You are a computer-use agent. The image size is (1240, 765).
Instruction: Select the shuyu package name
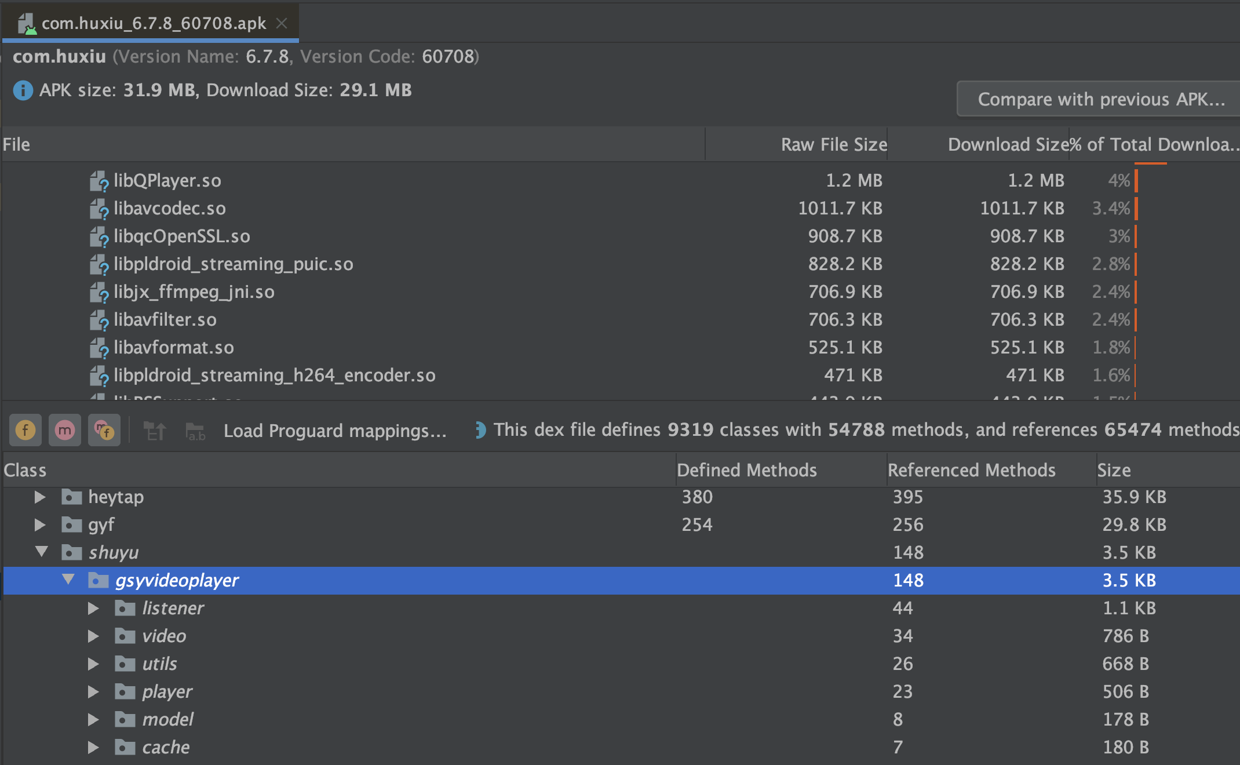point(114,553)
